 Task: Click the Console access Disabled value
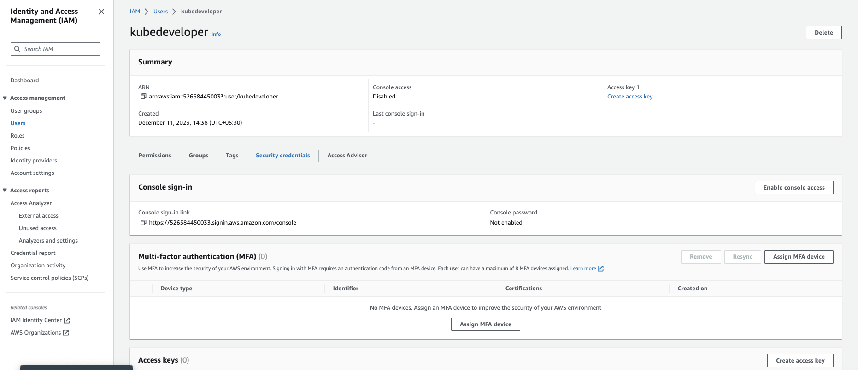click(384, 97)
